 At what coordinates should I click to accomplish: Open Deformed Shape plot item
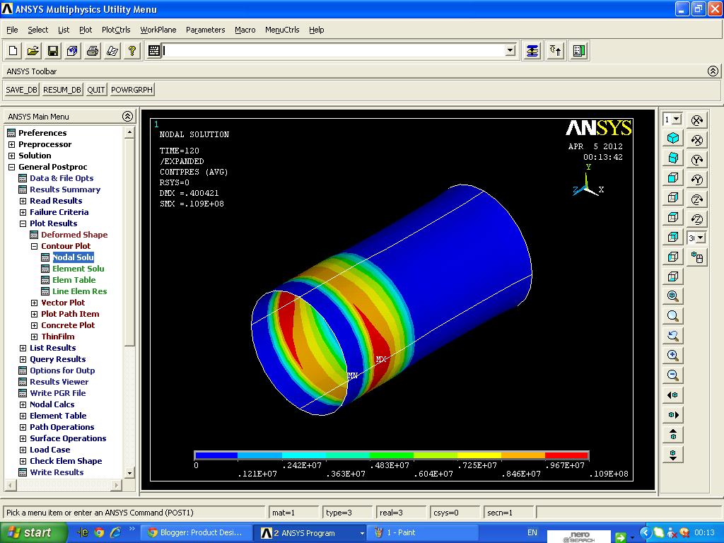tap(74, 235)
